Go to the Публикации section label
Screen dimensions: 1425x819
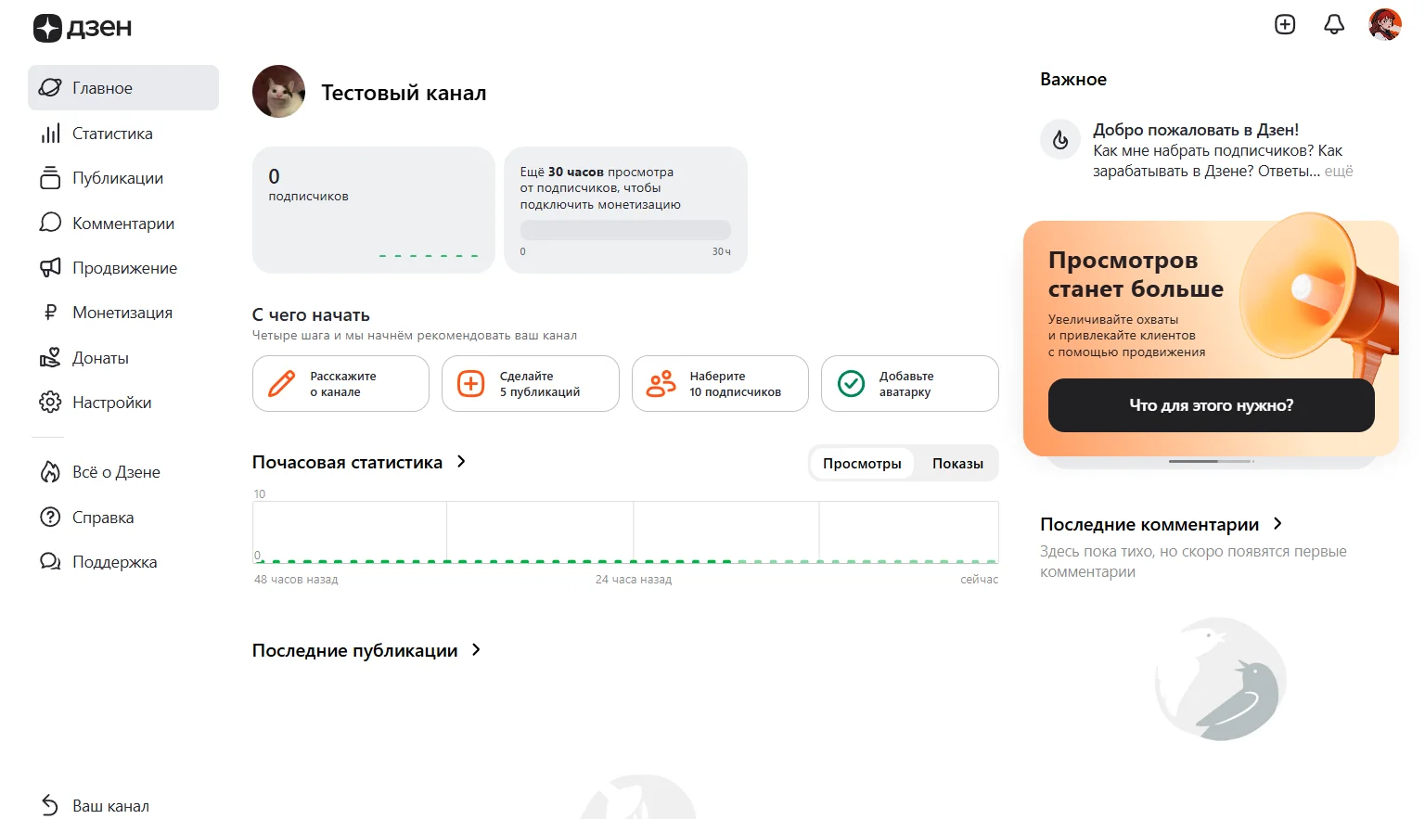pos(118,178)
